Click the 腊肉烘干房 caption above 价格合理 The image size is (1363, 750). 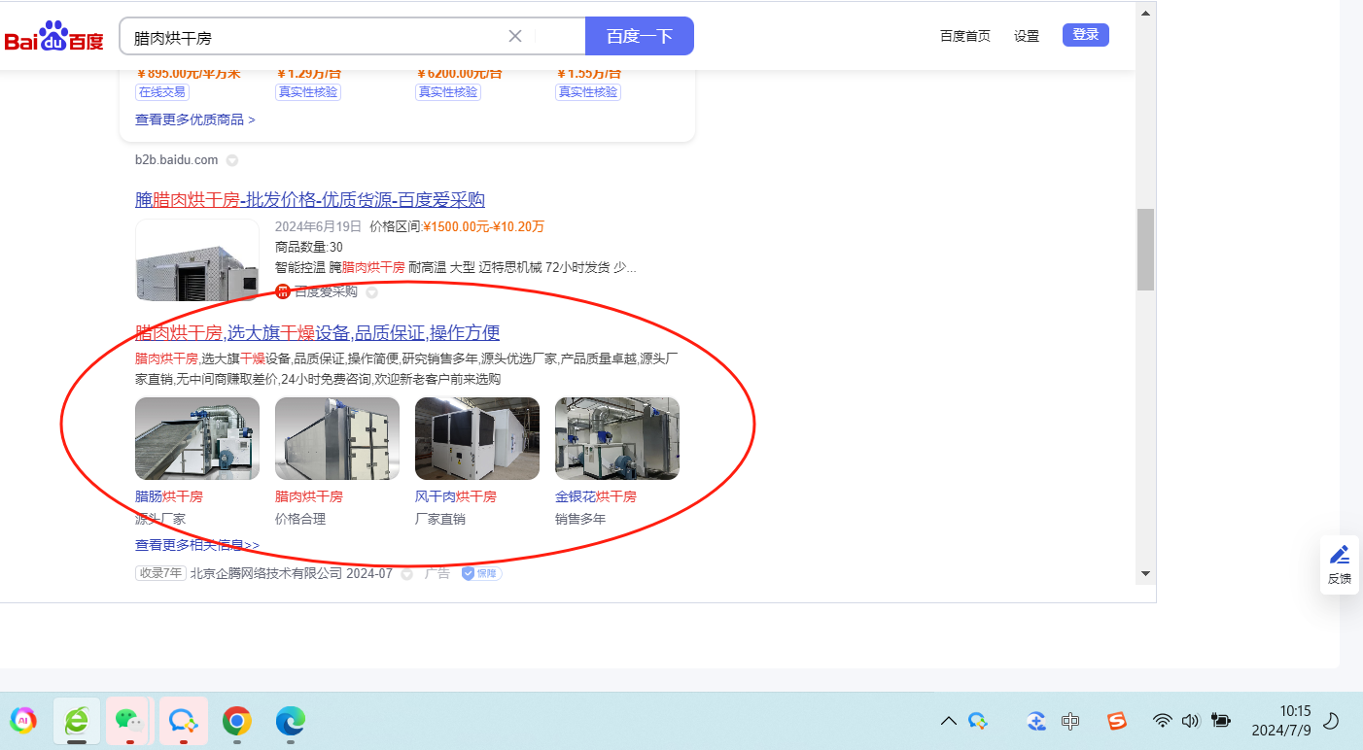[x=309, y=496]
